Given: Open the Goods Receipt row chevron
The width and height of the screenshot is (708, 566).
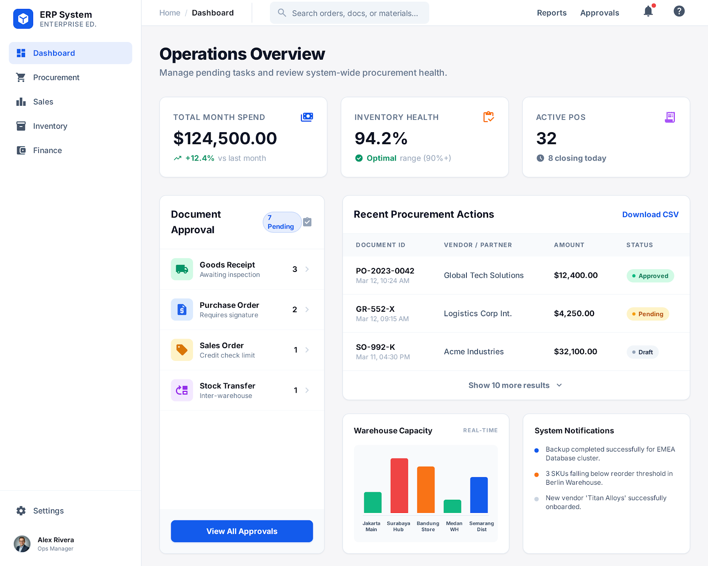Looking at the screenshot, I should click(x=307, y=269).
